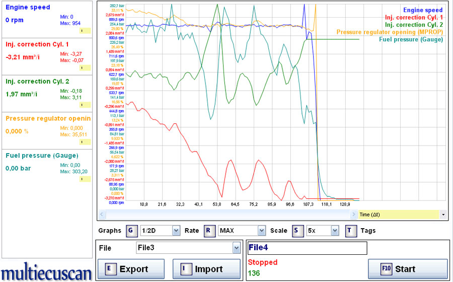Click the yellow info marker under Inj. correction Cyl. 2

pos(85,105)
